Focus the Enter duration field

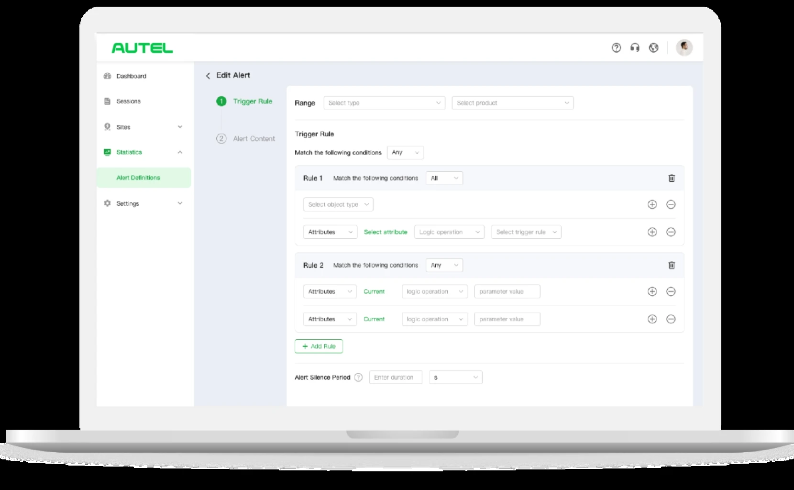click(x=396, y=378)
